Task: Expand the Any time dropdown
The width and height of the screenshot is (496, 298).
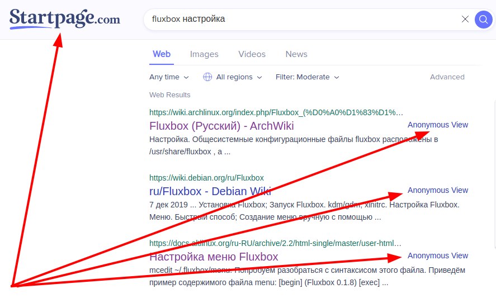Action: [x=169, y=77]
